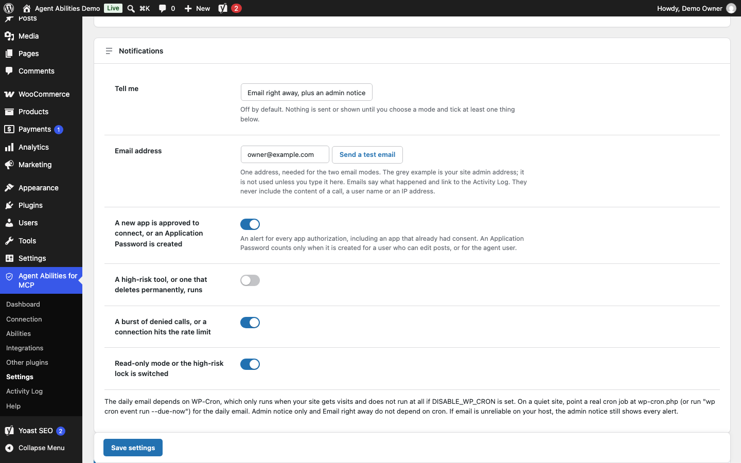Open the + New content menu

197,8
